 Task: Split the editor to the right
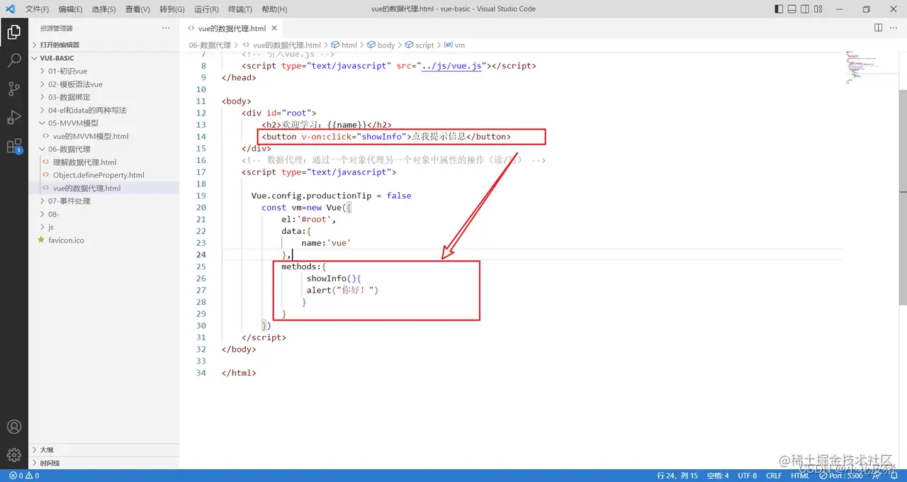[x=878, y=28]
